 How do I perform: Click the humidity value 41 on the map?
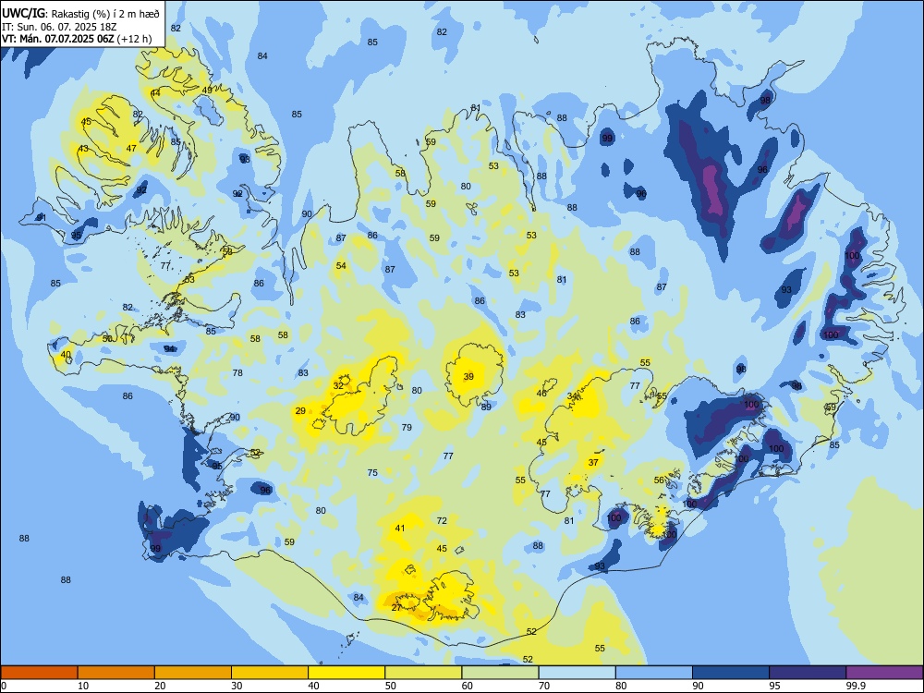(x=400, y=528)
